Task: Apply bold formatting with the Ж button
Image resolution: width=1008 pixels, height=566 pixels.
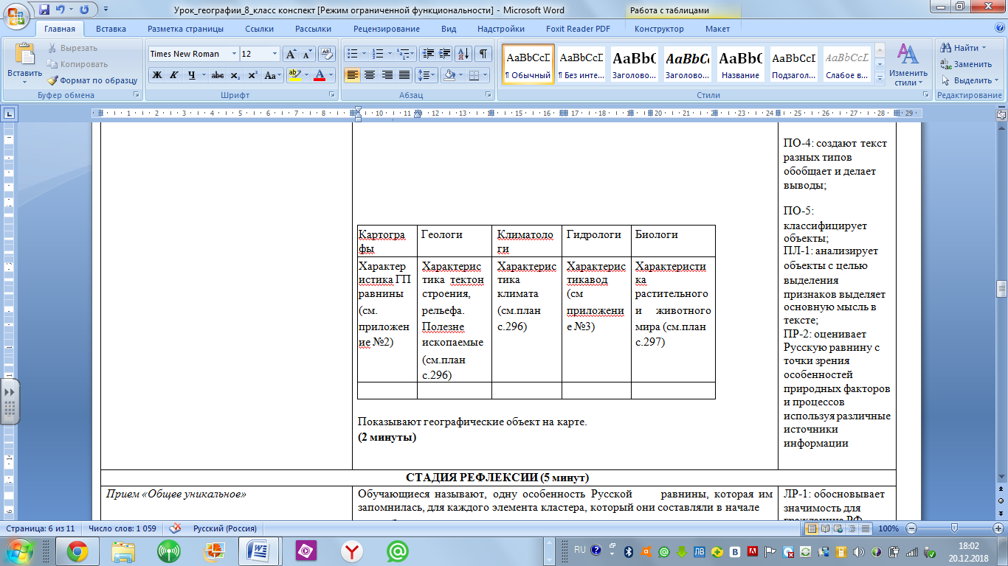Action: 156,75
